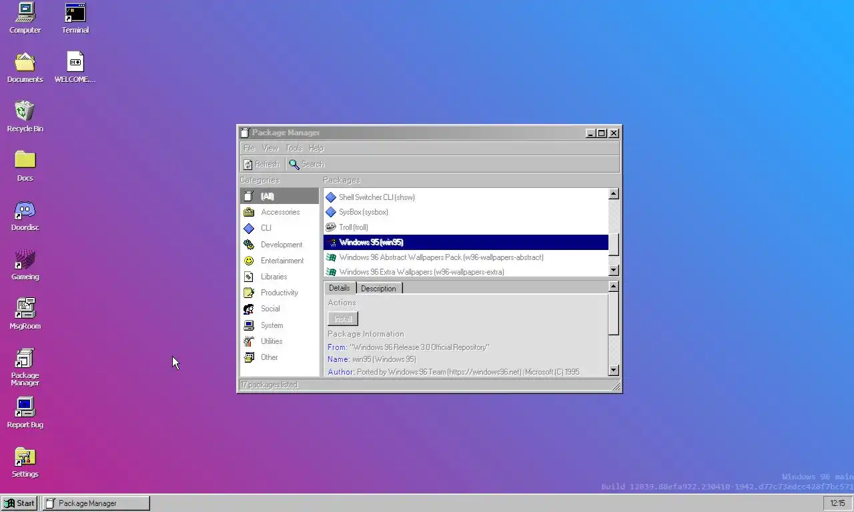Open the Report Bug shortcut
Image resolution: width=854 pixels, height=512 pixels.
(x=25, y=413)
